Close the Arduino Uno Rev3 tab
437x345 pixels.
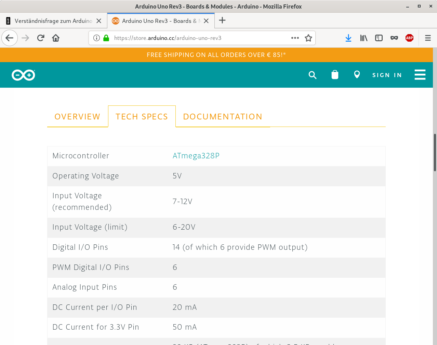pyautogui.click(x=206, y=21)
